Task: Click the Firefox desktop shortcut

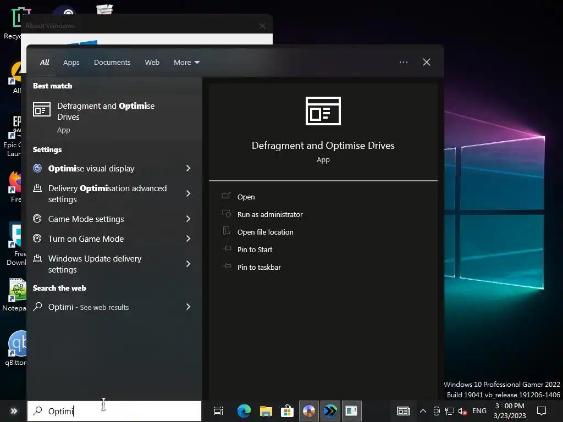Action: (x=16, y=187)
